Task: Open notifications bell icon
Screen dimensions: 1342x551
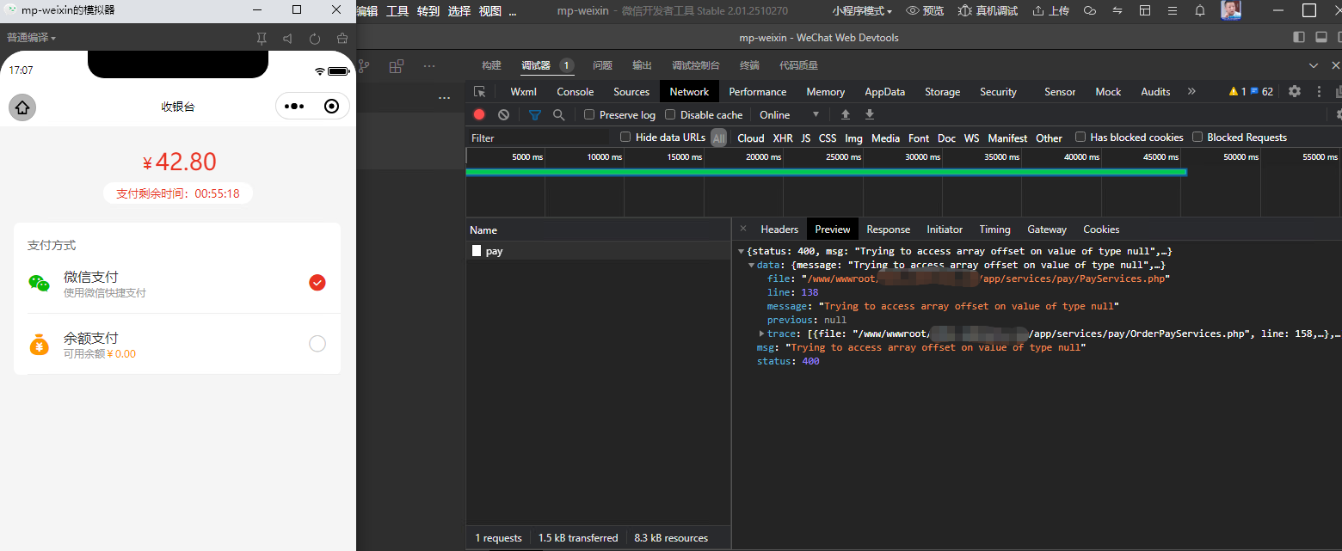Action: pos(1200,10)
